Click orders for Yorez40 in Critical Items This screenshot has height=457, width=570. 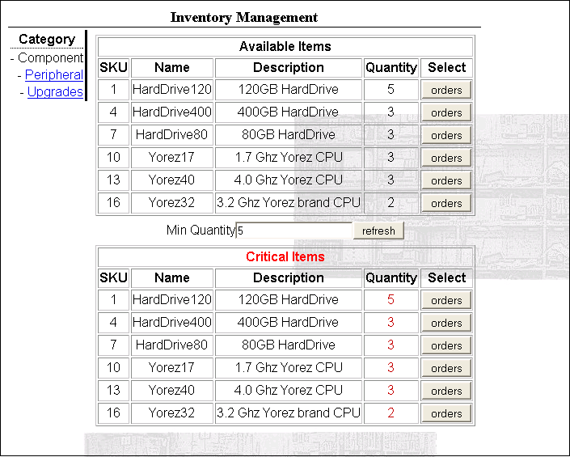point(446,391)
